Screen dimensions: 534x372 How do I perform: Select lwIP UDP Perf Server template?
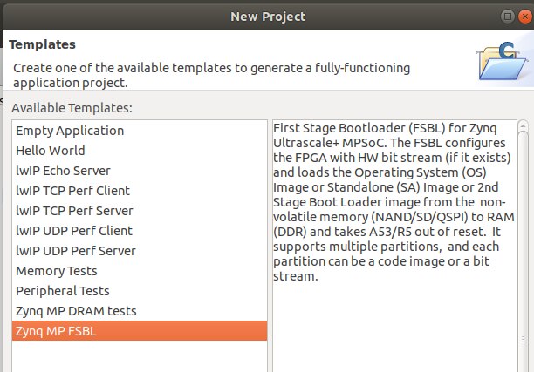coord(75,251)
